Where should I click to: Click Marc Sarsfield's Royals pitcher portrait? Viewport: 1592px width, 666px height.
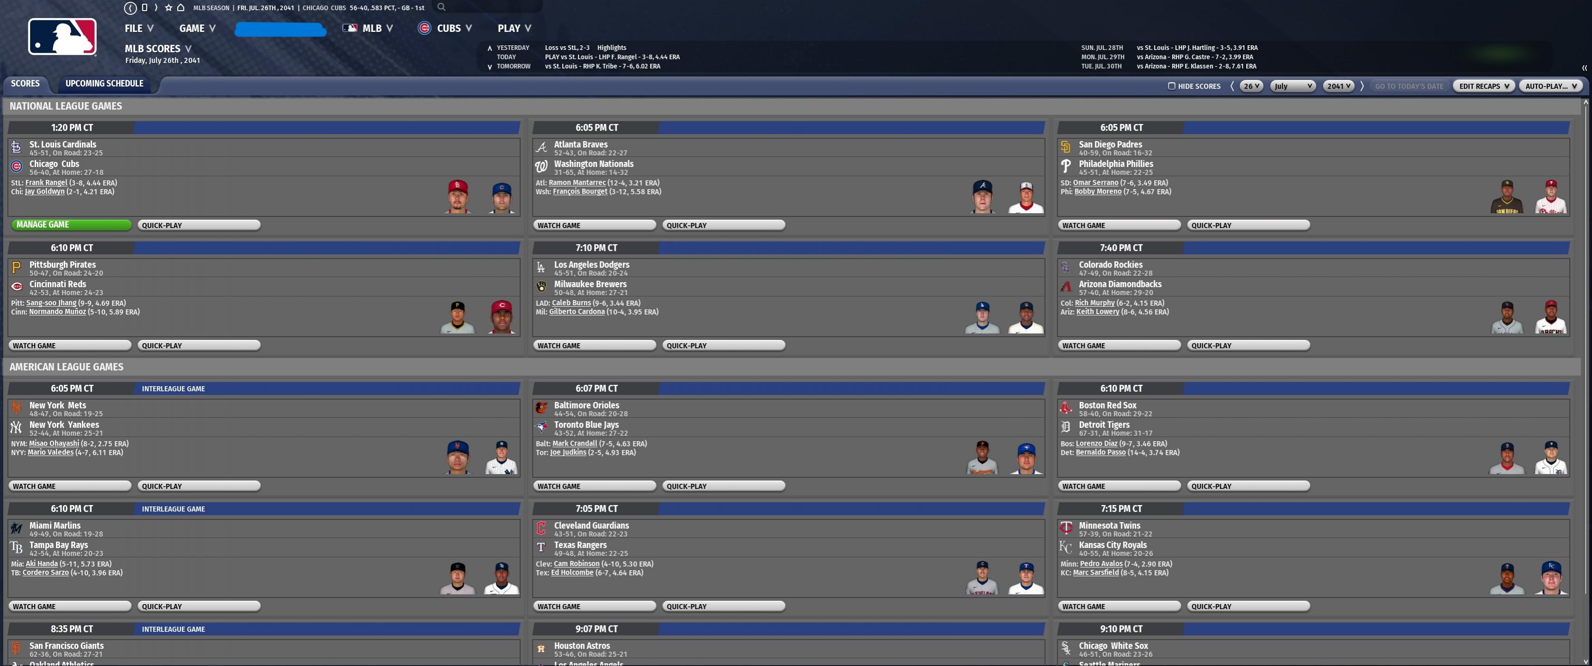point(1551,578)
